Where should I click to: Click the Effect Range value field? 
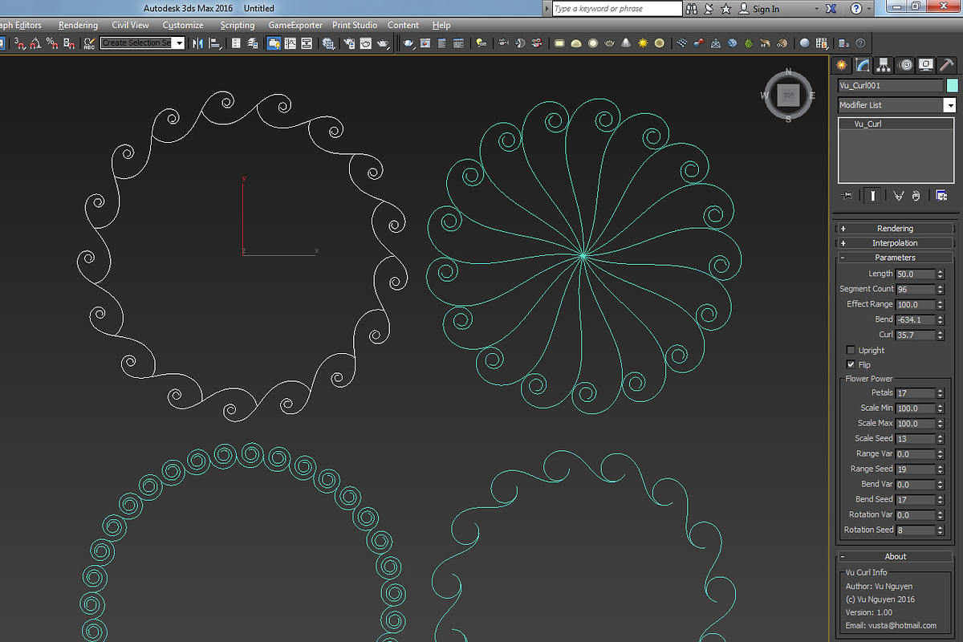pyautogui.click(x=915, y=304)
